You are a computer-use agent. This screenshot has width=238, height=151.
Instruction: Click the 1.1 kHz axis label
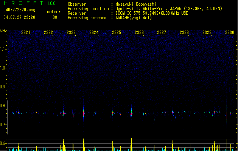point(3,49)
